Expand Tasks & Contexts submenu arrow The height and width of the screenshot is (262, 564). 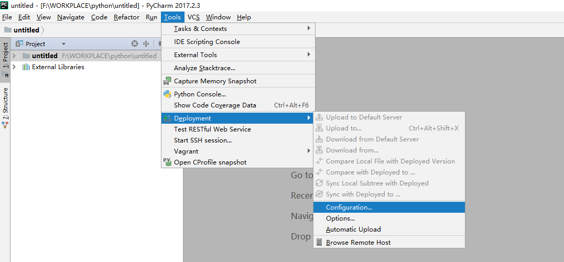coord(309,28)
